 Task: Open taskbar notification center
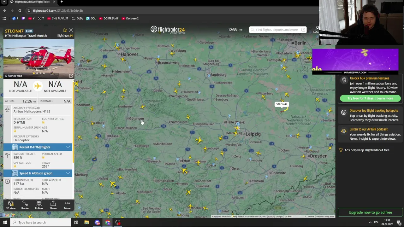pyautogui.click(x=399, y=223)
